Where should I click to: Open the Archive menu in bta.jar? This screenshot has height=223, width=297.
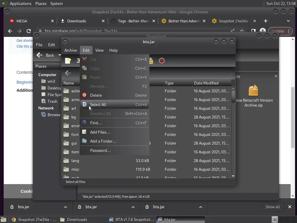(70, 50)
